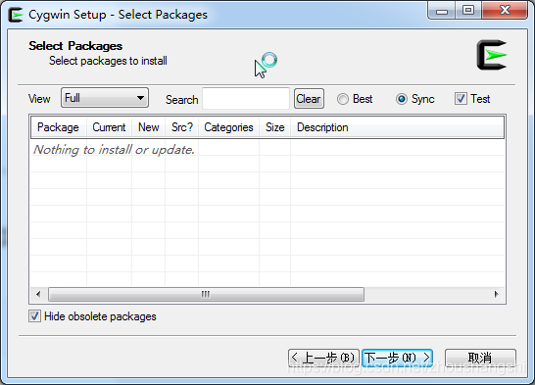Sort by the Current column header
Screen dimensions: 535x385
(109, 127)
